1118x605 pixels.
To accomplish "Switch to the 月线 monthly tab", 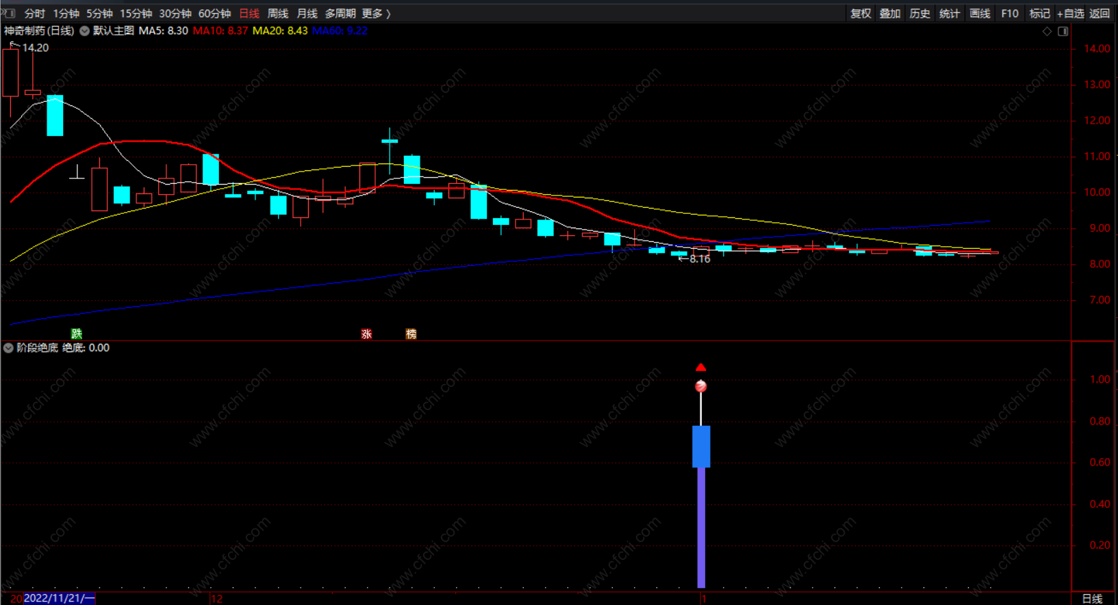I will [307, 14].
